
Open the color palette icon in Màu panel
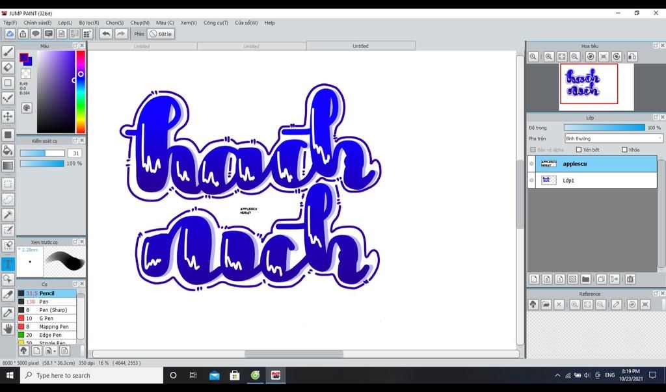pos(26,108)
